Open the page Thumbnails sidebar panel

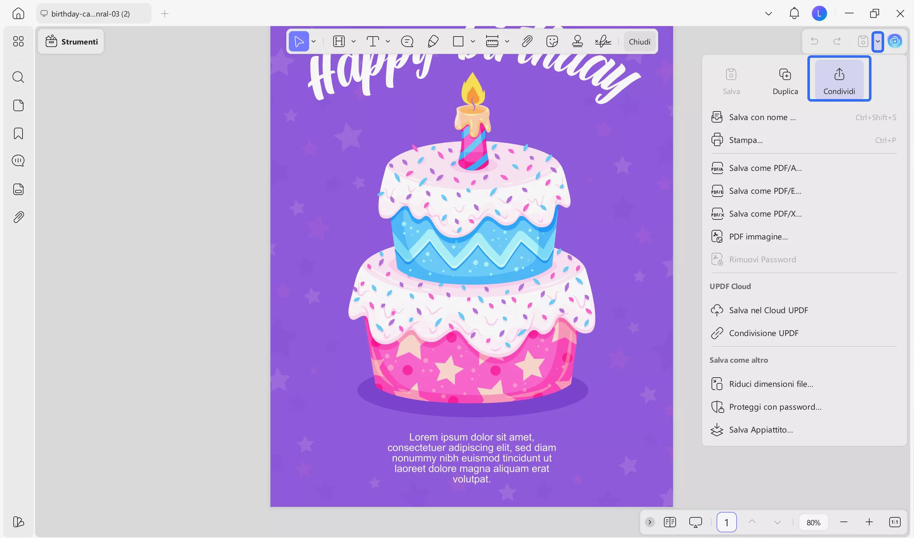[x=18, y=105]
